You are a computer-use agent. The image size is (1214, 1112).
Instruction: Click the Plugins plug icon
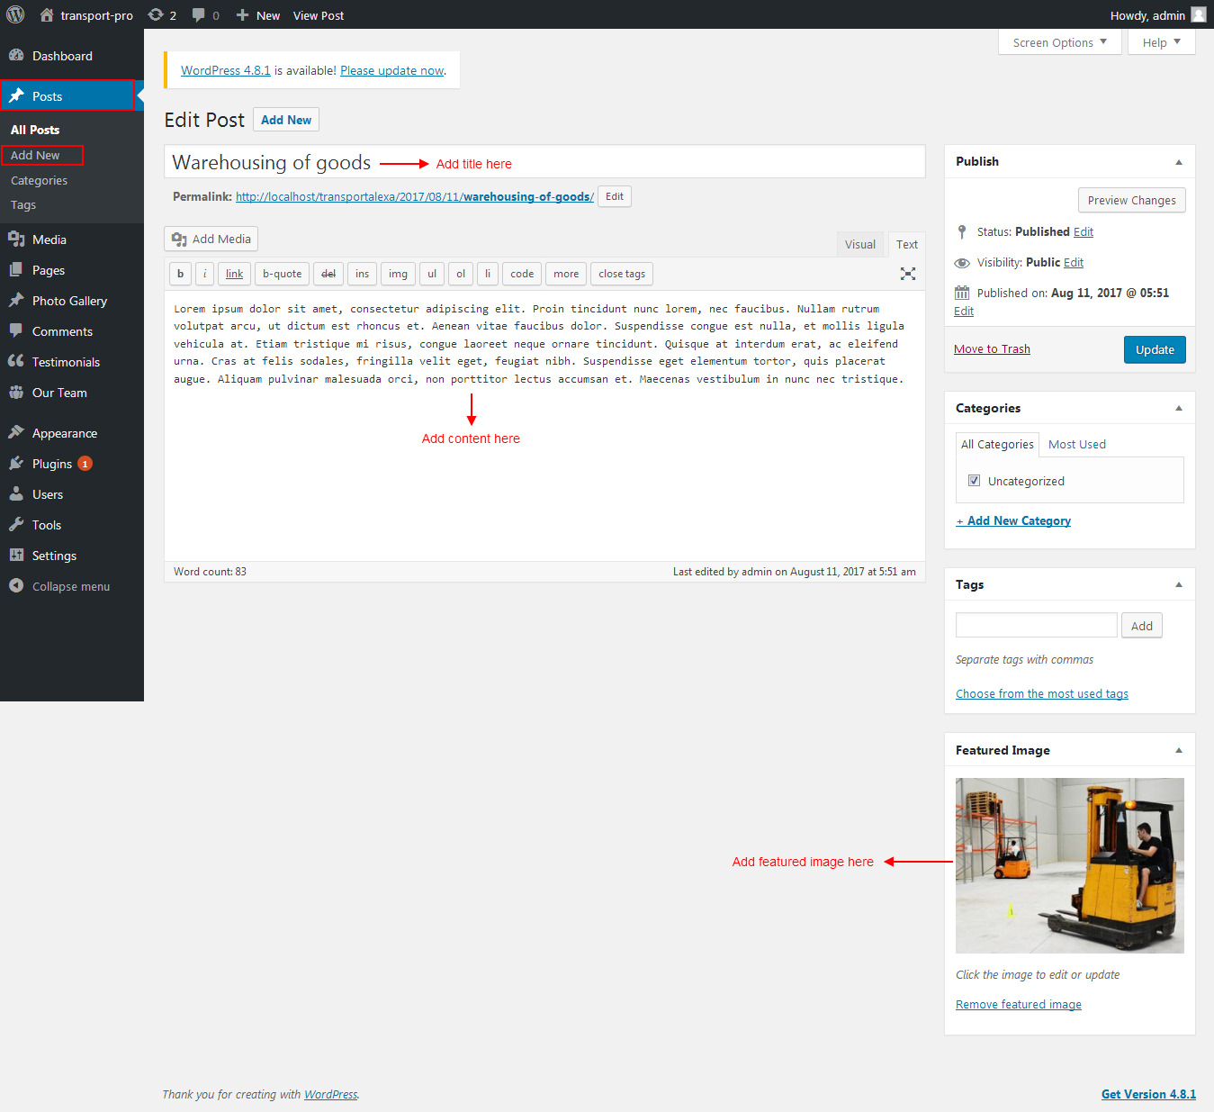pos(16,463)
